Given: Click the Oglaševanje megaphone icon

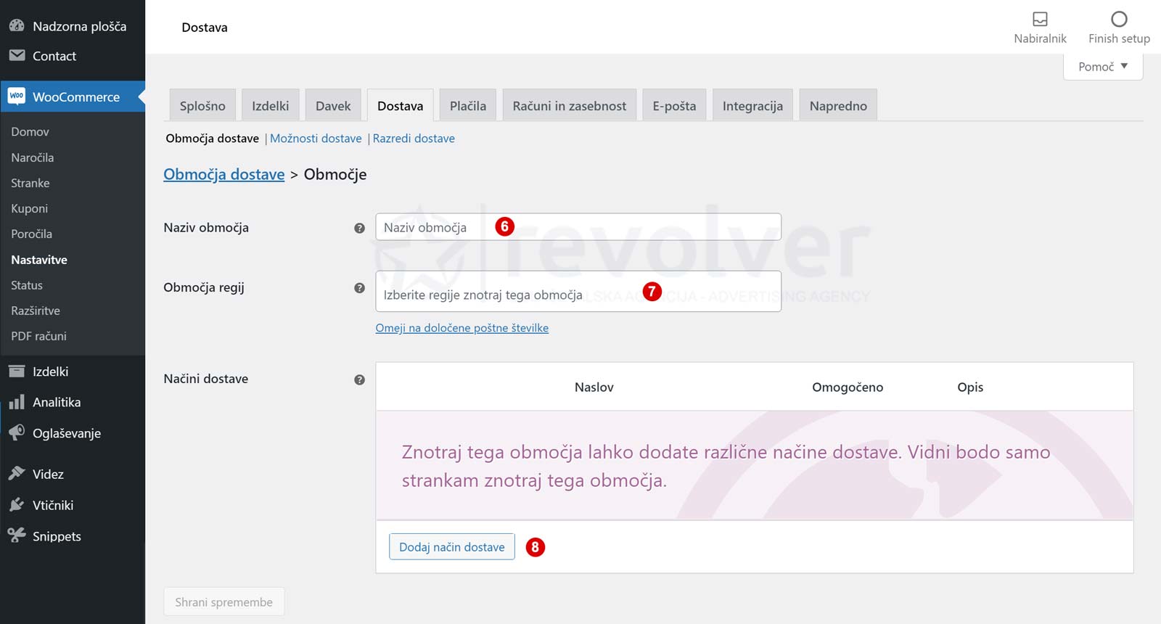Looking at the screenshot, I should [17, 433].
